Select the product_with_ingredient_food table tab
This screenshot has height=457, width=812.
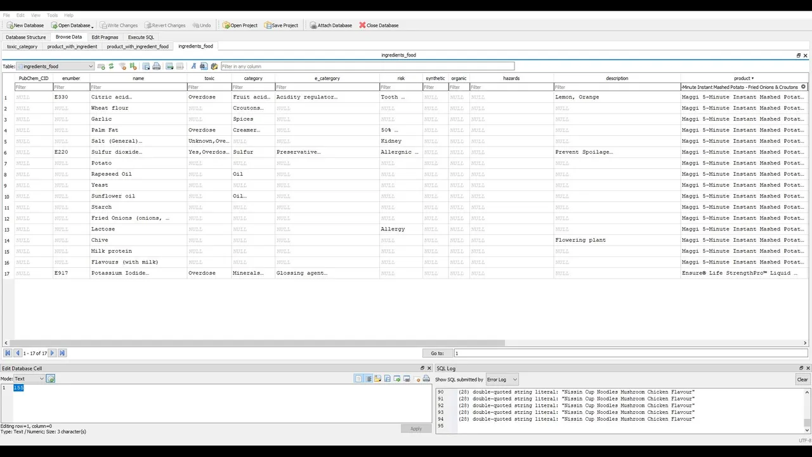pos(138,46)
